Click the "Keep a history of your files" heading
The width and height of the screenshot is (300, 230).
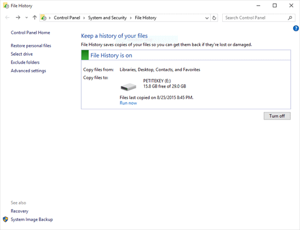[114, 36]
